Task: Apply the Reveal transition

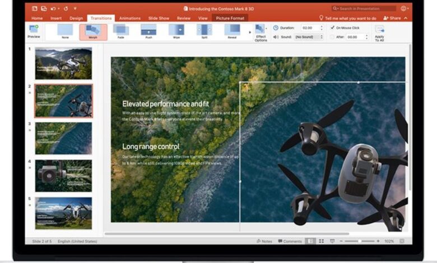Action: (x=232, y=31)
